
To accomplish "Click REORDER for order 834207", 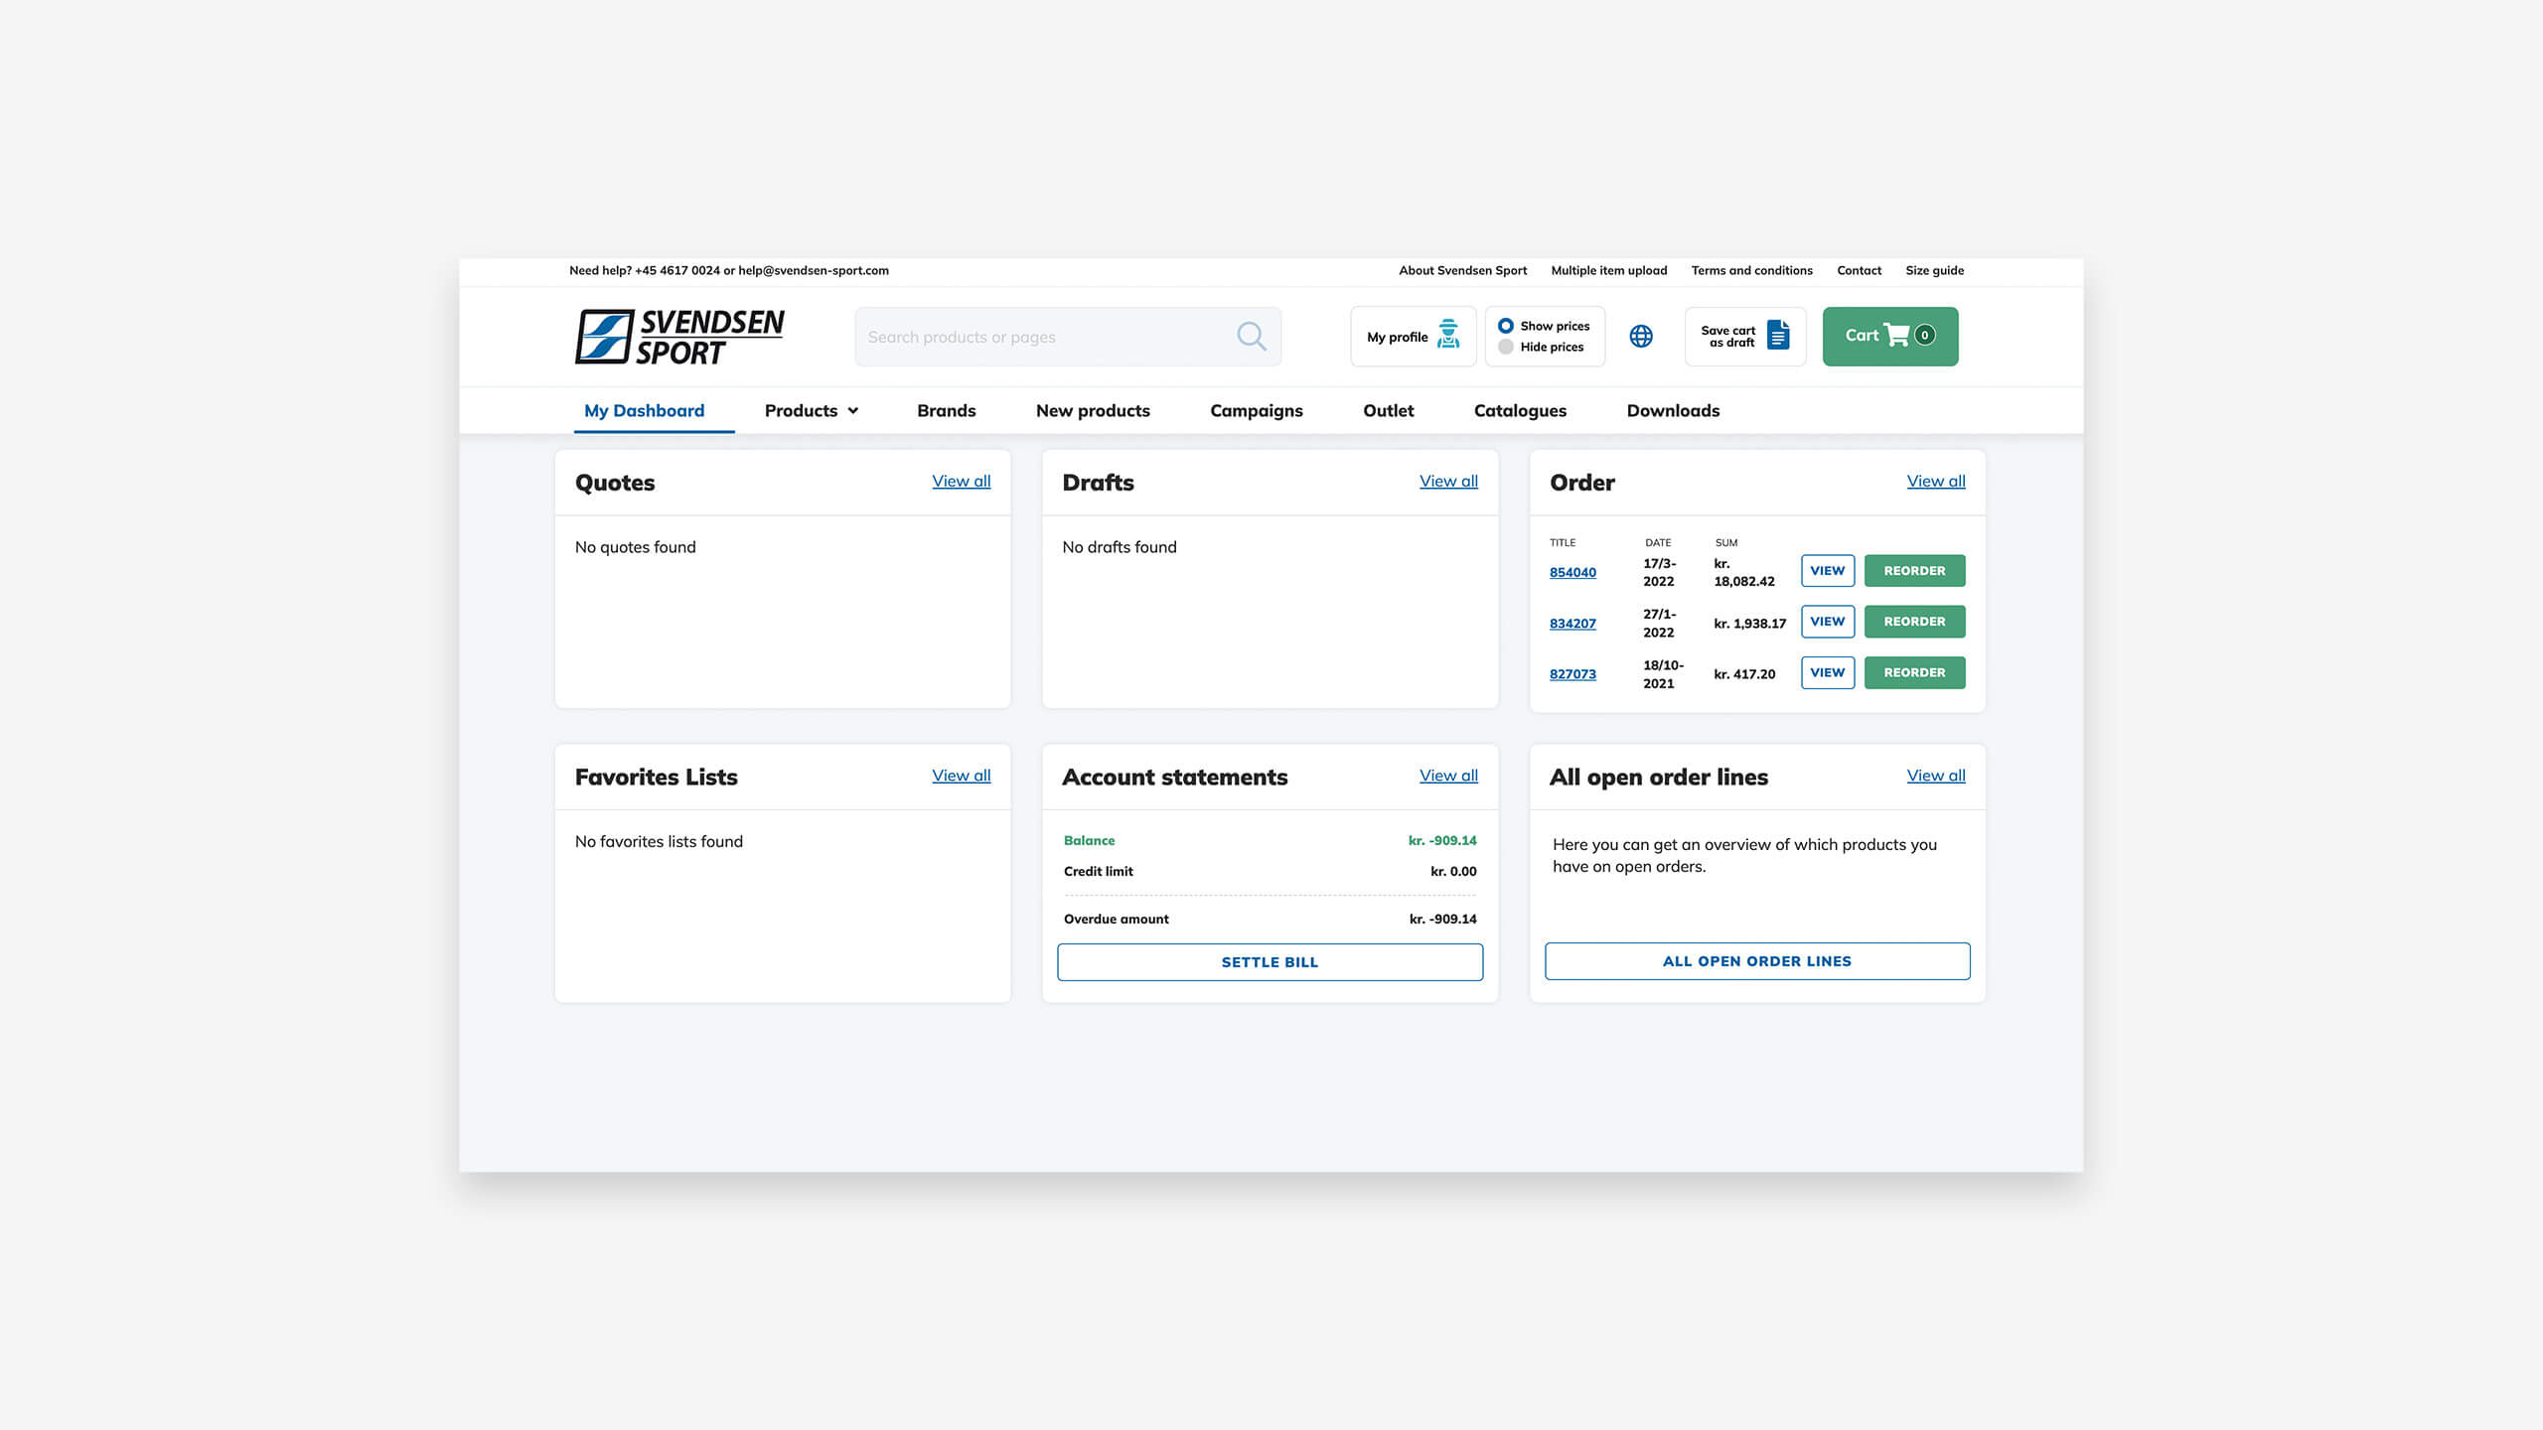I will coord(1914,622).
